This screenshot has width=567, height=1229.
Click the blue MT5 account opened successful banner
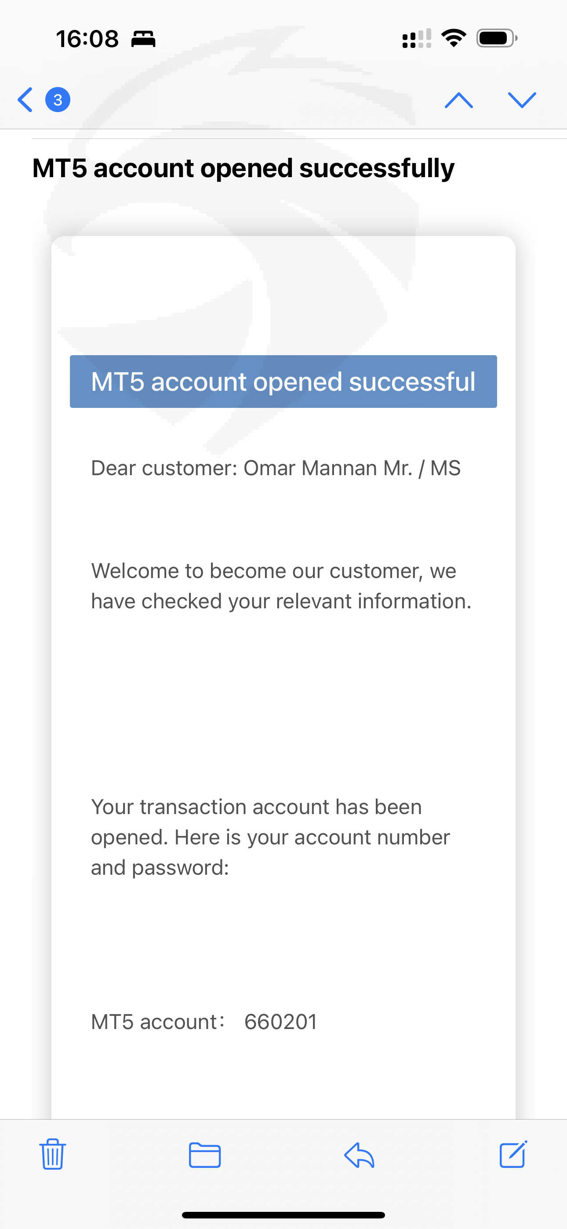click(x=283, y=381)
